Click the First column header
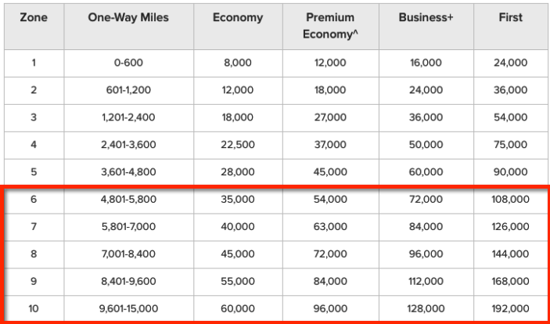Viewport: 550px width, 324px height. click(511, 17)
